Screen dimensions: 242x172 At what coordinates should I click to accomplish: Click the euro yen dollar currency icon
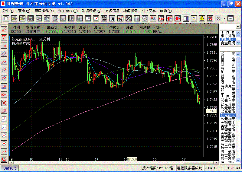[153, 18]
